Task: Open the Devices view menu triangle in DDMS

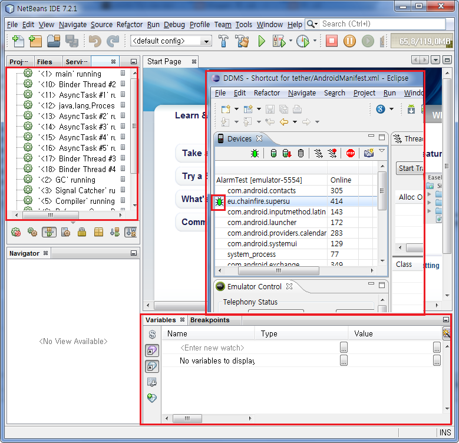Action: point(382,151)
